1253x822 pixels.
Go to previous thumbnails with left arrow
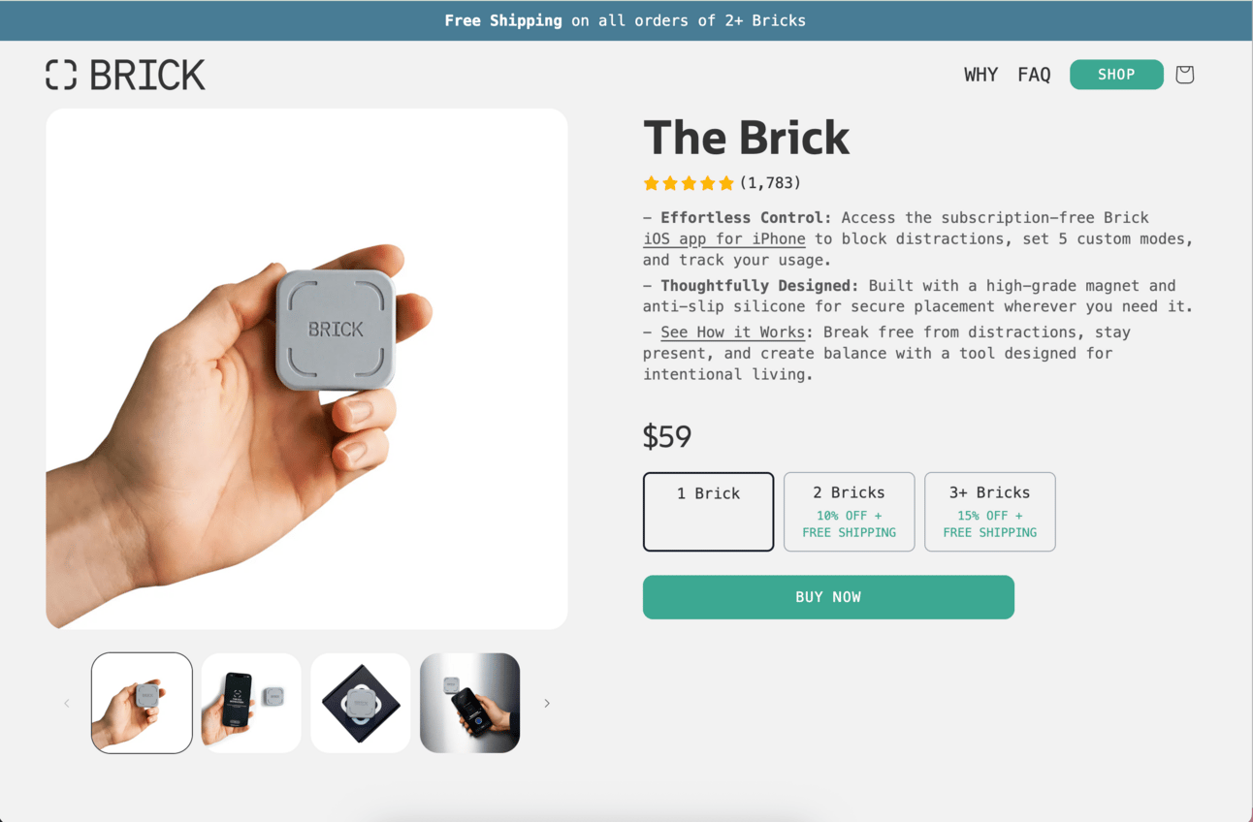[67, 703]
